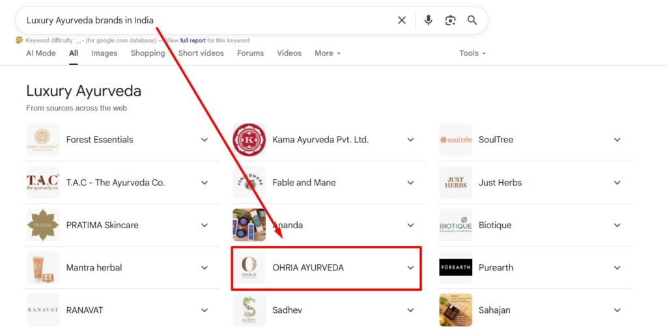Expand the Purearth chevron
Image resolution: width=667 pixels, height=331 pixels.
[x=617, y=267]
